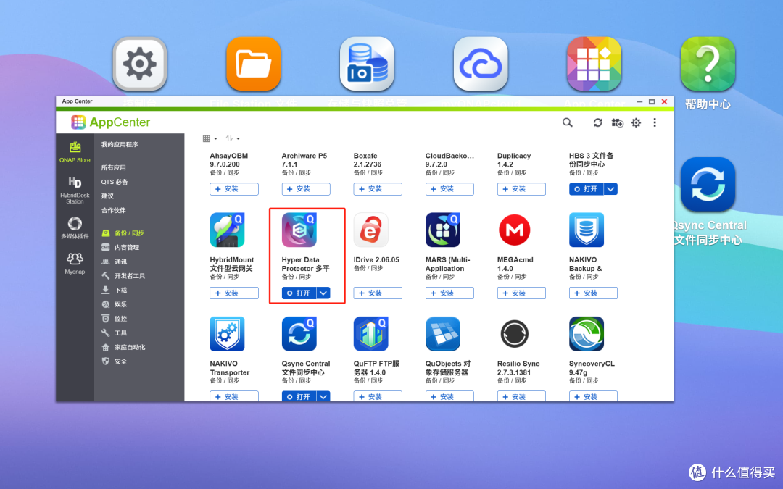The width and height of the screenshot is (783, 489).
Task: Refresh the AppCenter app list
Action: 597,122
